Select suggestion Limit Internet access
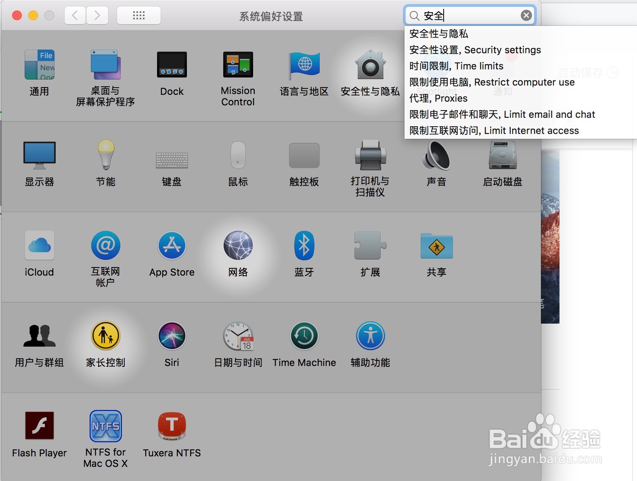This screenshot has width=637, height=481. (521, 130)
